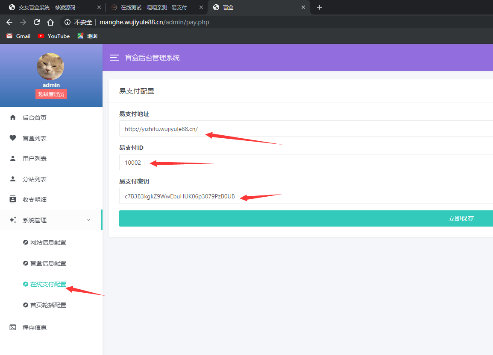
Task: Open a new browser tab
Action: (320, 8)
